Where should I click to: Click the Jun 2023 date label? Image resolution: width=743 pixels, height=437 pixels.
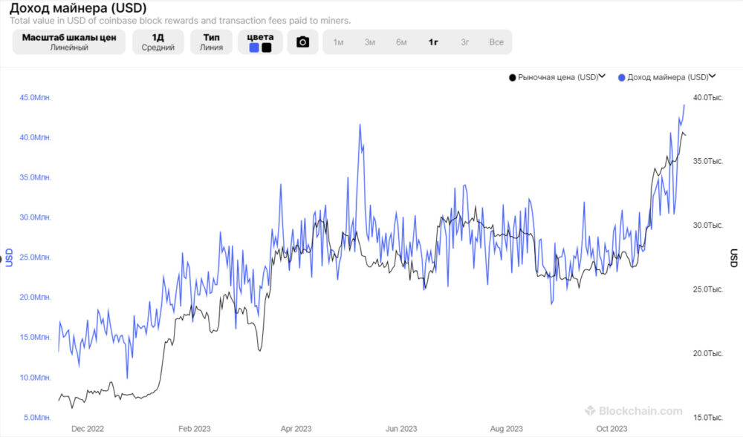tap(401, 429)
